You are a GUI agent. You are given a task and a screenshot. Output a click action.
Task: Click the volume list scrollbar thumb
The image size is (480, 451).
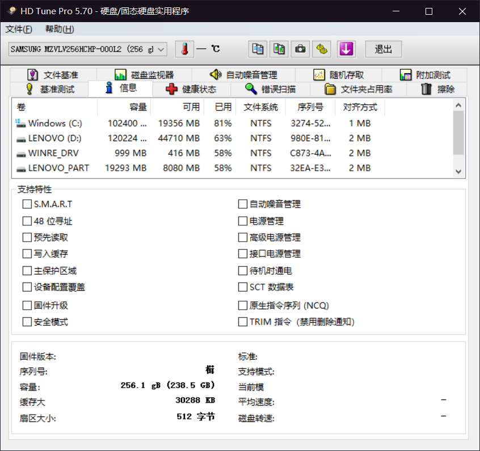(x=458, y=133)
